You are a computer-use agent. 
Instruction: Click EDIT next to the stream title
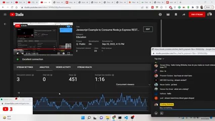pyautogui.click(x=148, y=29)
